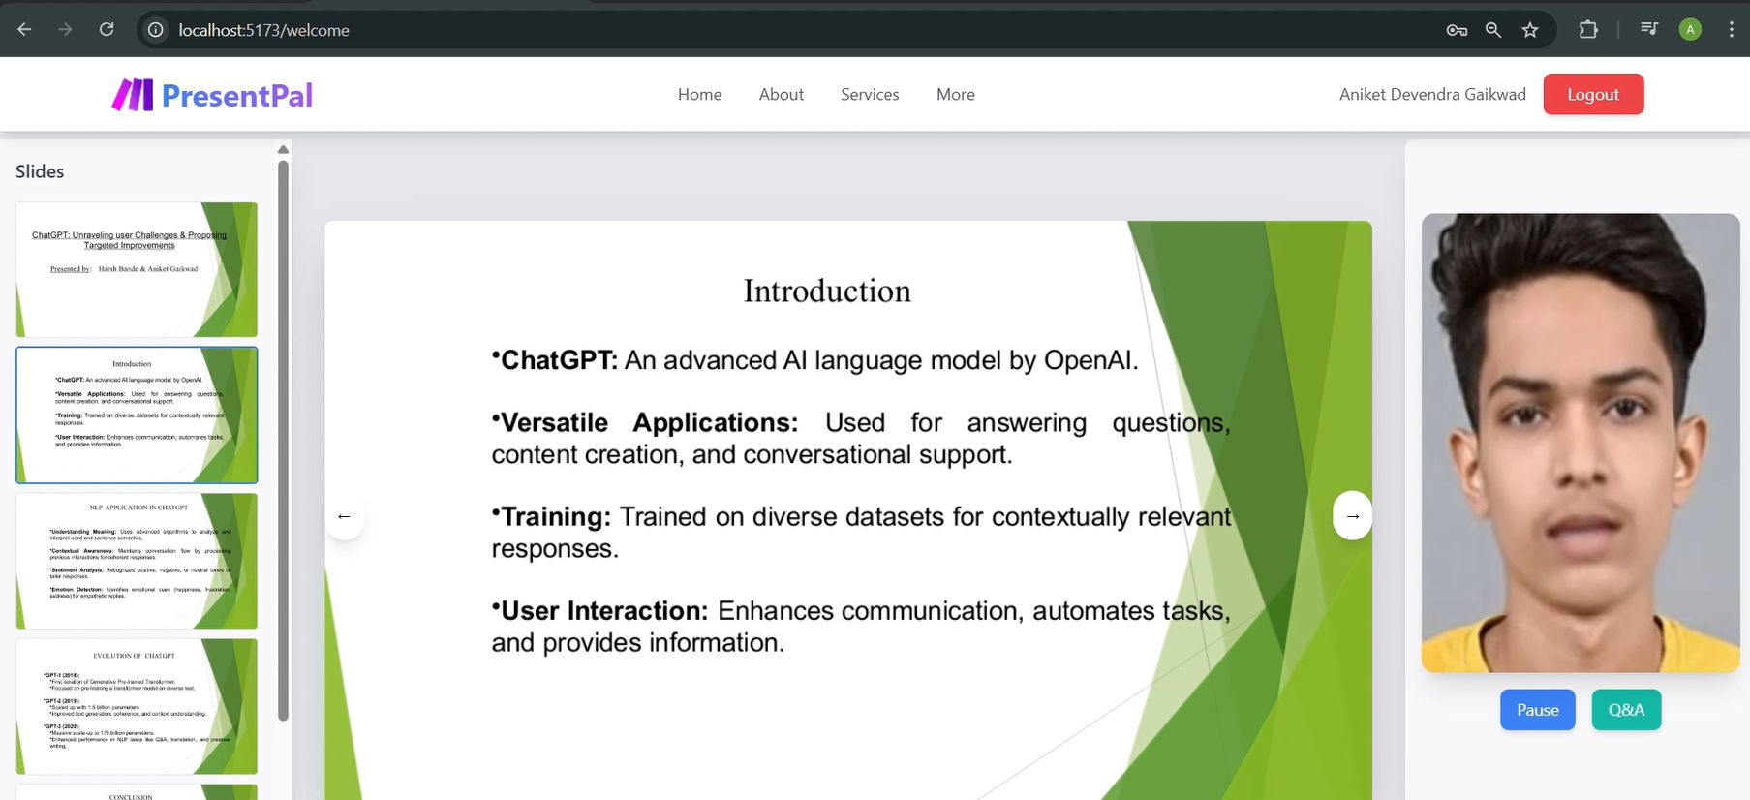Screen dimensions: 1750x800
Task: Open Chrome's three-dot menu
Action: point(1731,30)
